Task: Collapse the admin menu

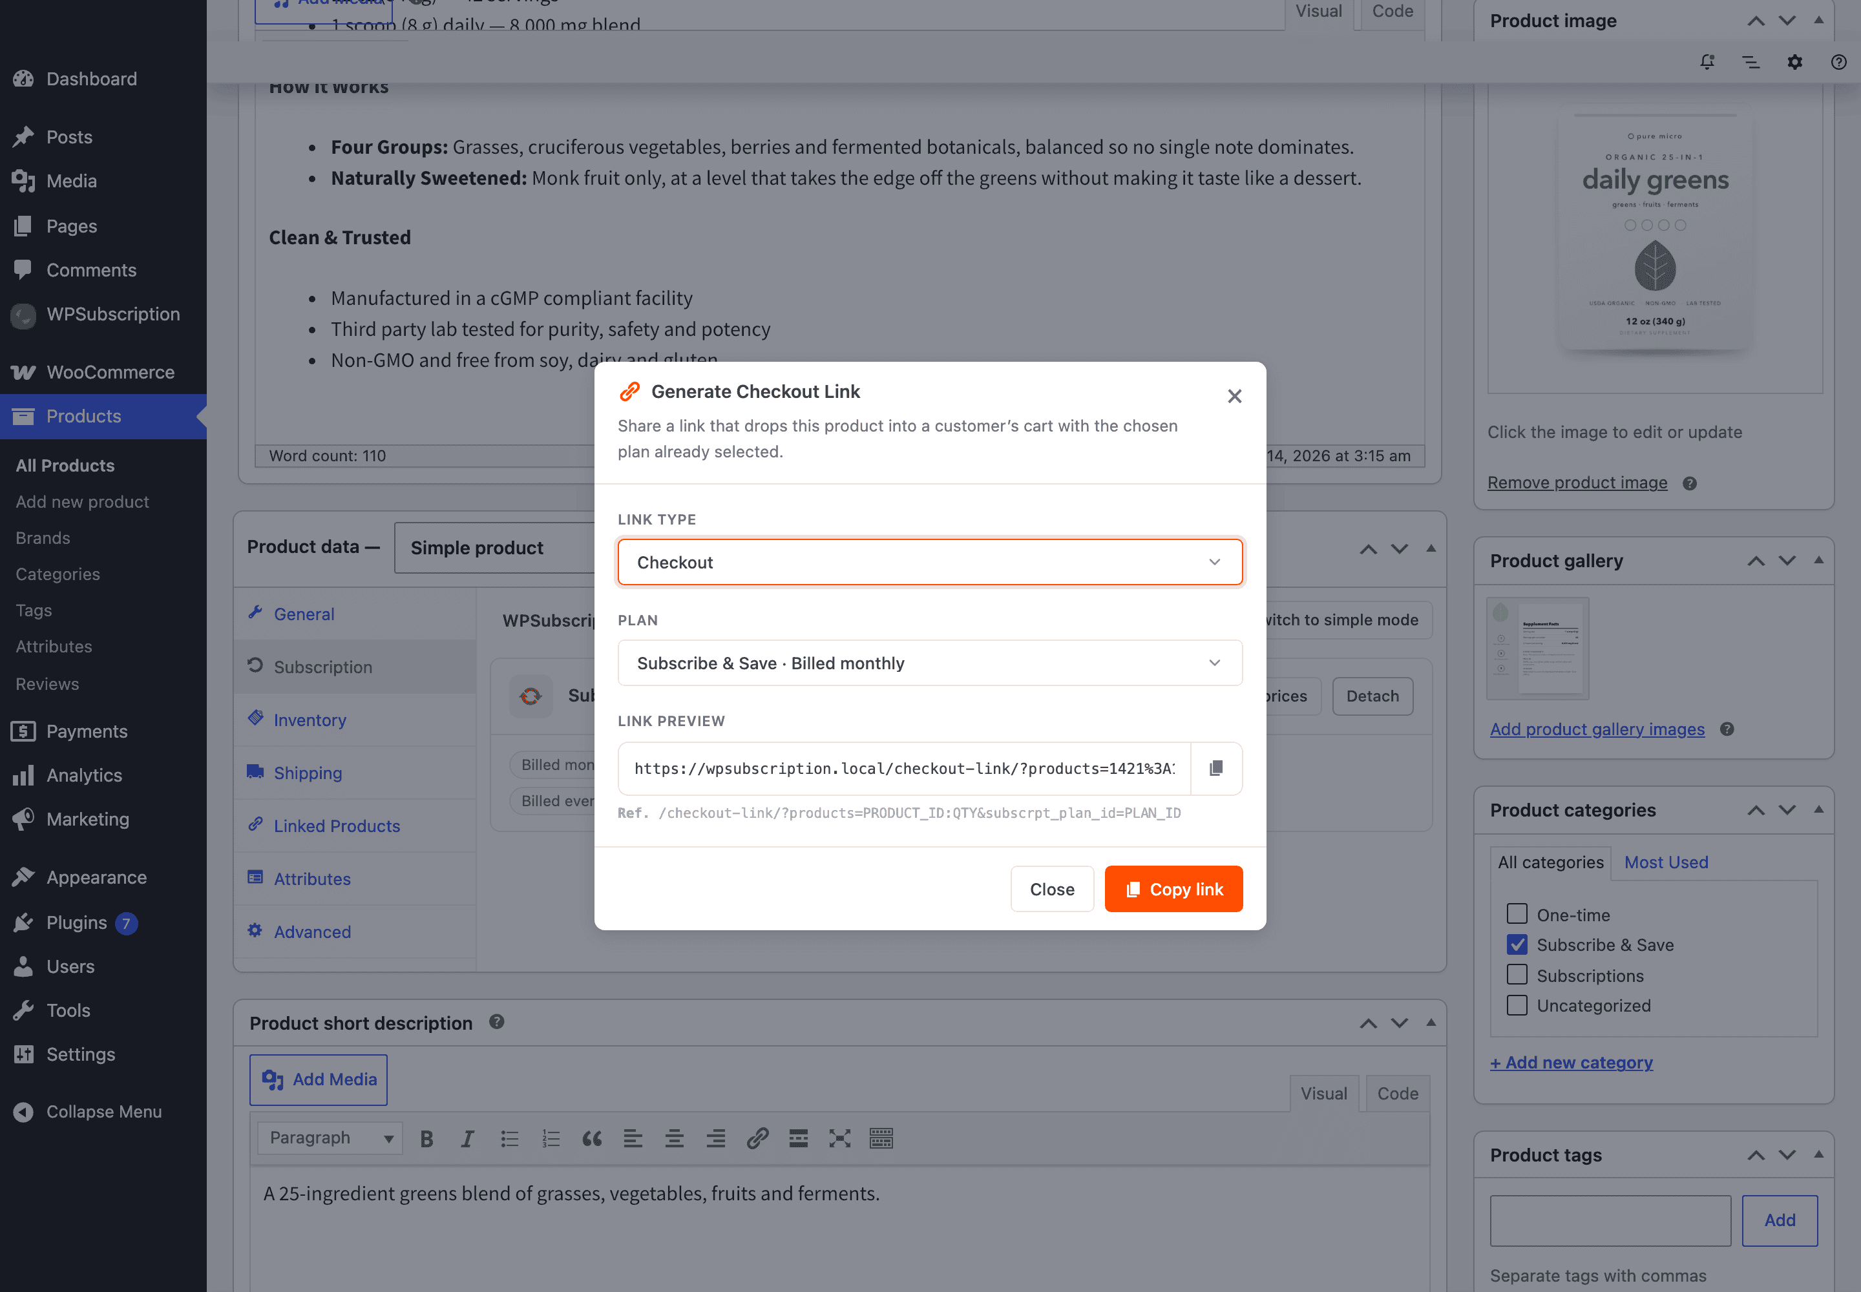Action: coord(103,1112)
